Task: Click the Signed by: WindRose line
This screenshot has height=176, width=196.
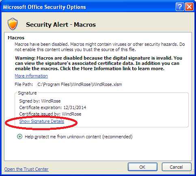Action: (x=40, y=101)
